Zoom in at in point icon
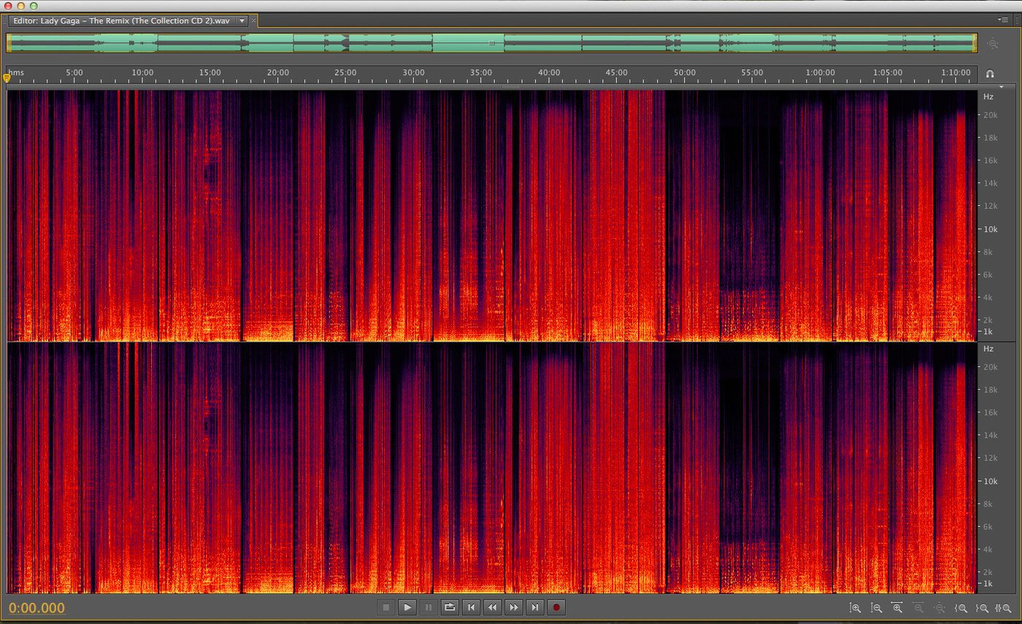Screen dimensions: 1022x624 point(961,608)
